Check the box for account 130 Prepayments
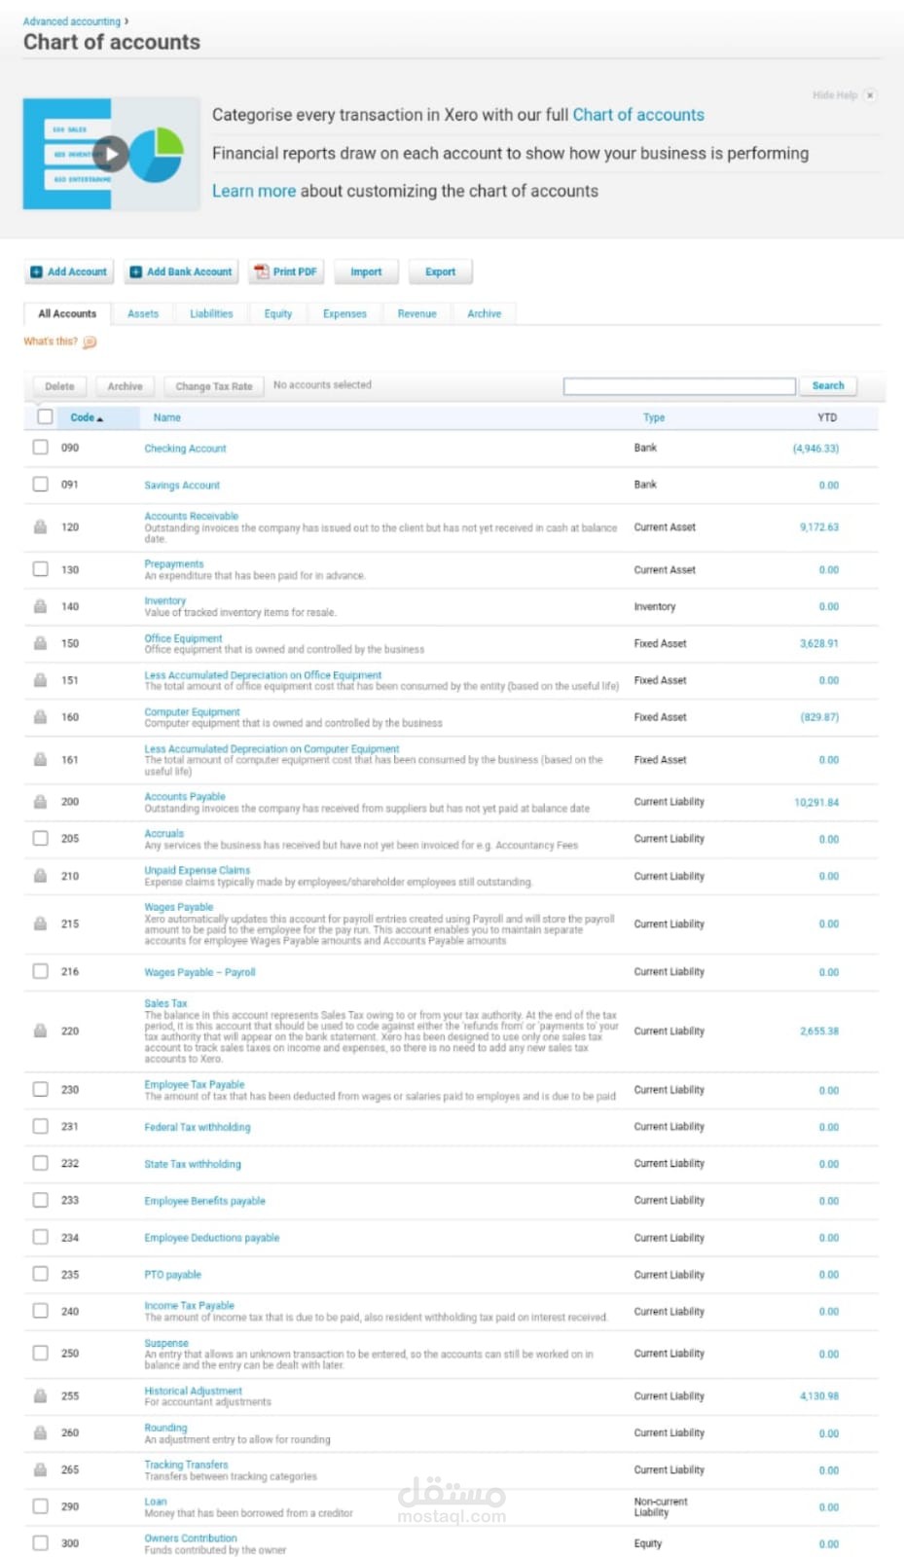 41,569
